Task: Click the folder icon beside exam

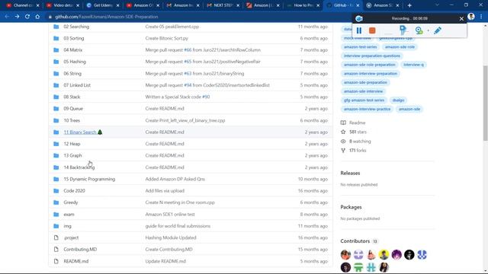Action: click(x=56, y=215)
